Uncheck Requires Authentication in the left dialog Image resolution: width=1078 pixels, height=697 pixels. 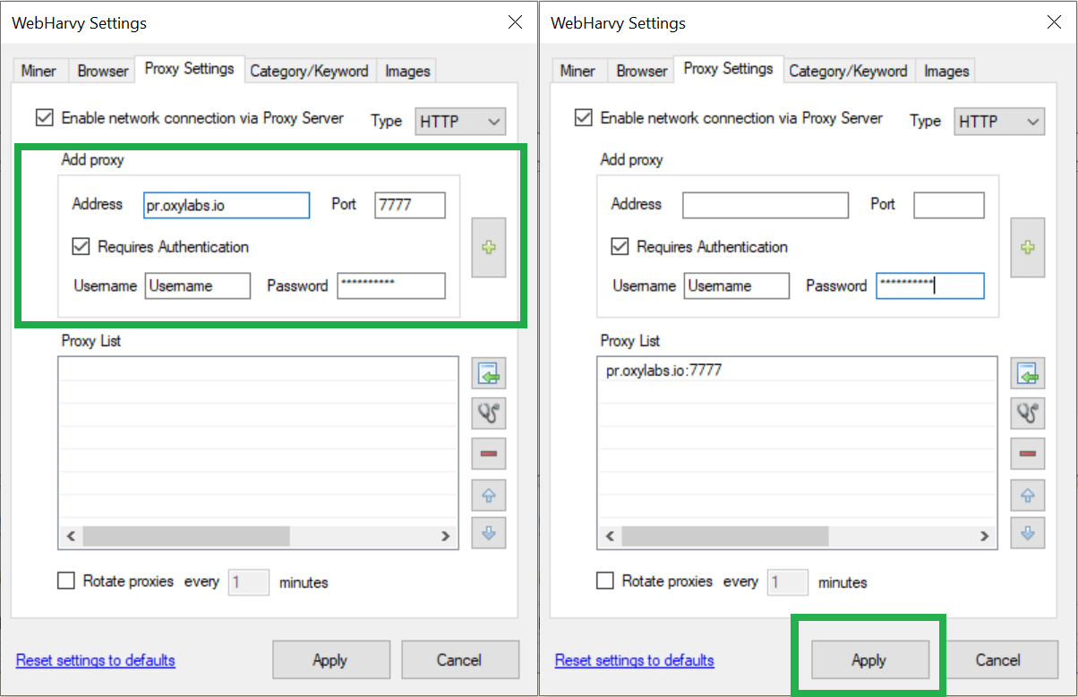pyautogui.click(x=81, y=247)
